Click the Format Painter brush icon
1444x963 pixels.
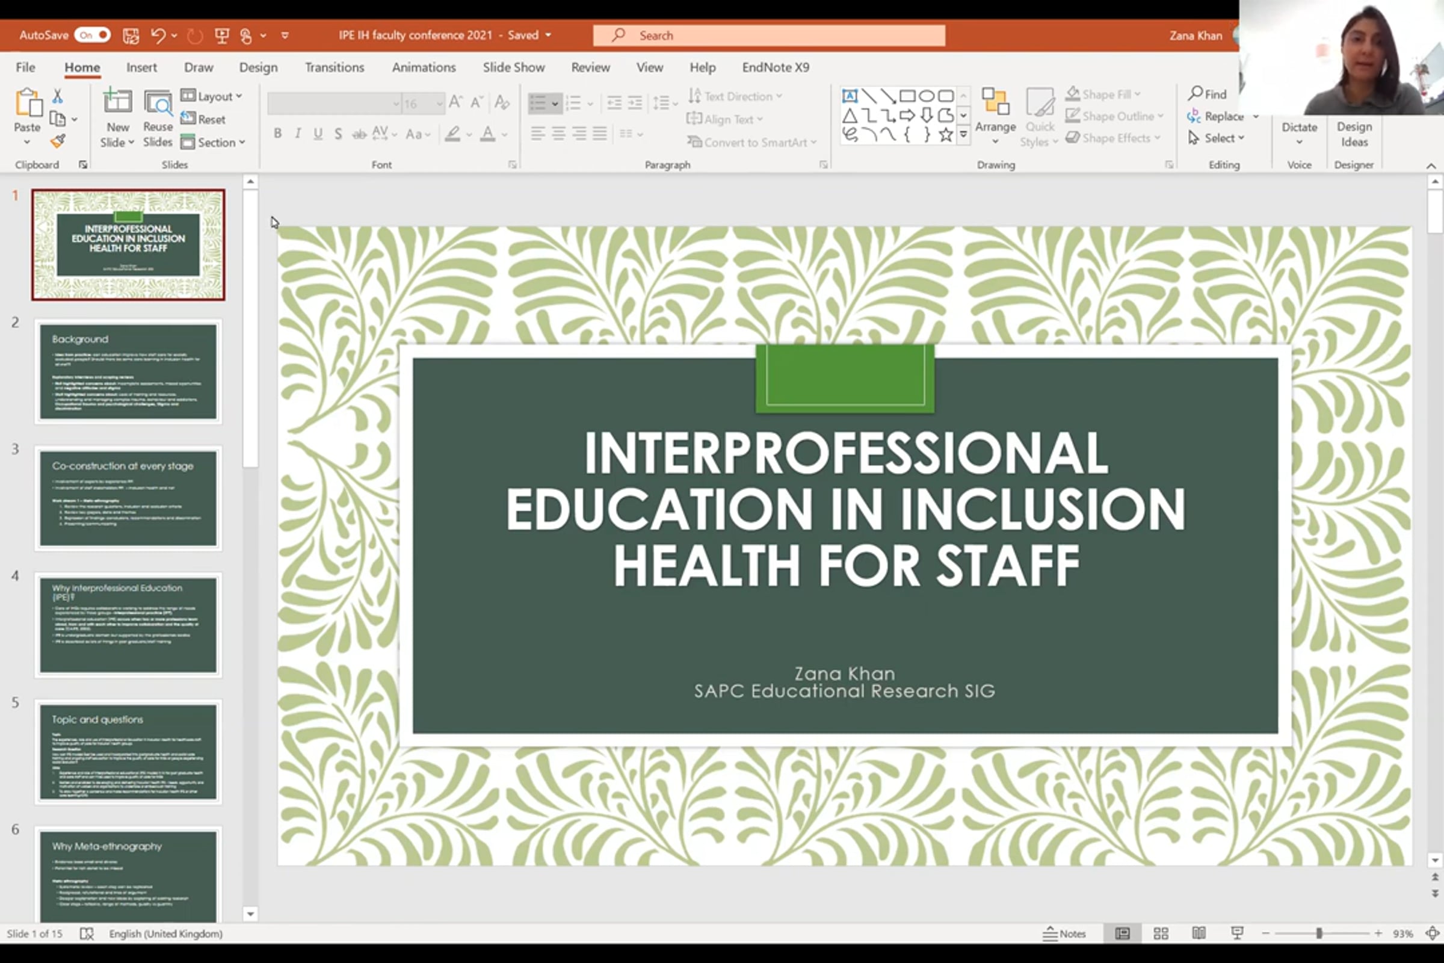58,142
